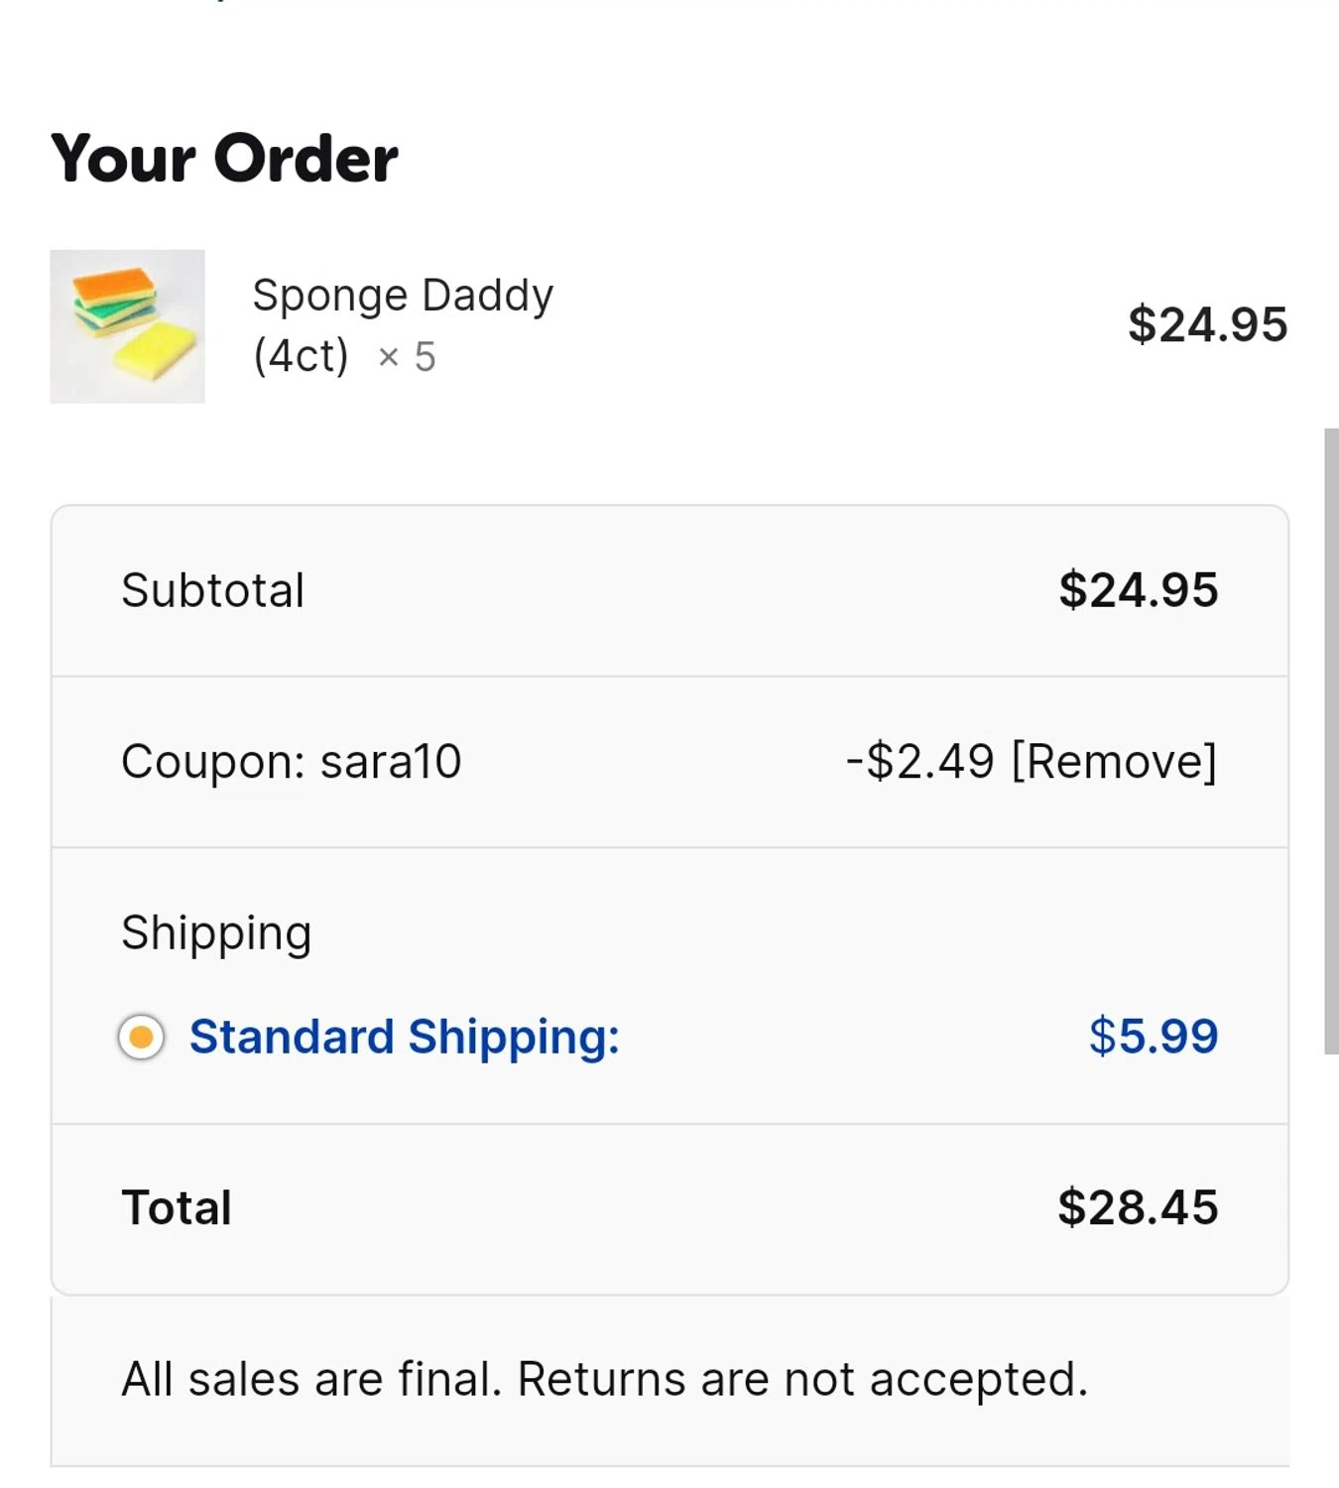Click the page scrollbar on the right
Image resolution: width=1339 pixels, height=1488 pixels.
click(x=1331, y=741)
